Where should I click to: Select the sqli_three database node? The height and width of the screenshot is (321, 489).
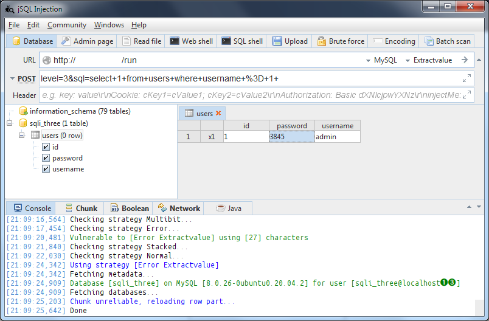pos(59,123)
